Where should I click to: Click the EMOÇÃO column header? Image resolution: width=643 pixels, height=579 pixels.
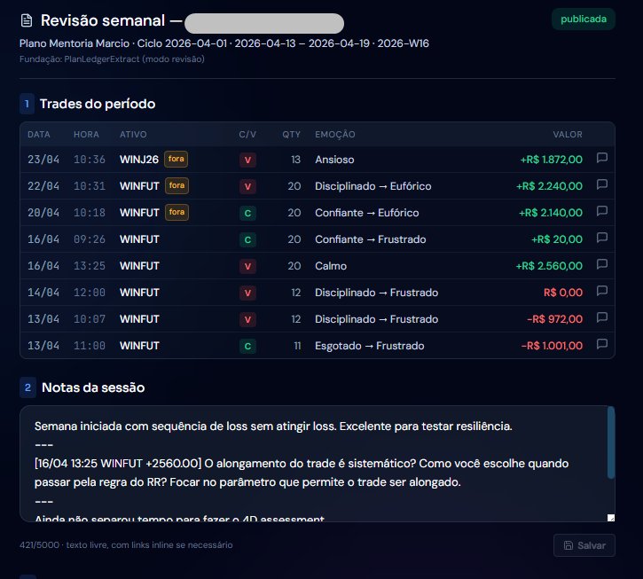335,135
